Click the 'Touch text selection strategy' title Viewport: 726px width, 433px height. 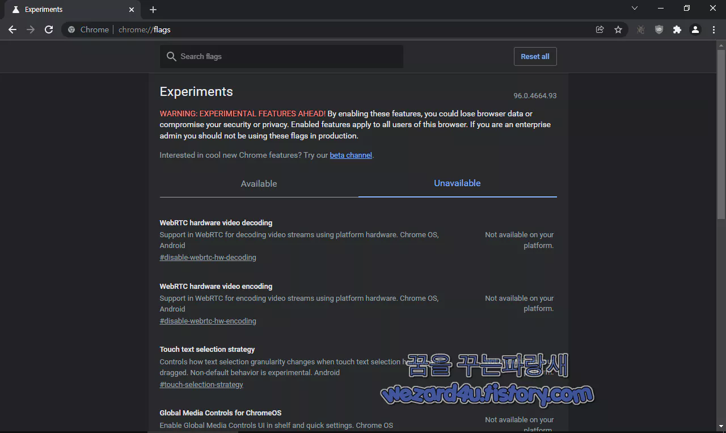click(208, 350)
